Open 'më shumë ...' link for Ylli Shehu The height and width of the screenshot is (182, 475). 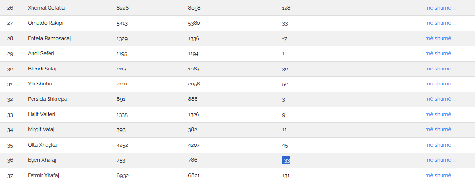pos(440,84)
